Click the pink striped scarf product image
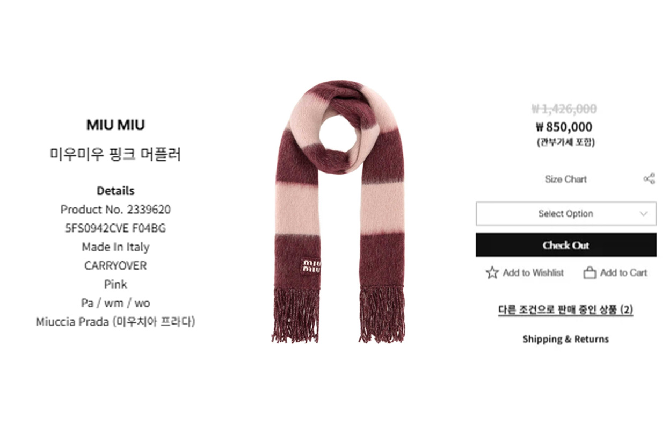This screenshot has width=669, height=447. pos(338,212)
